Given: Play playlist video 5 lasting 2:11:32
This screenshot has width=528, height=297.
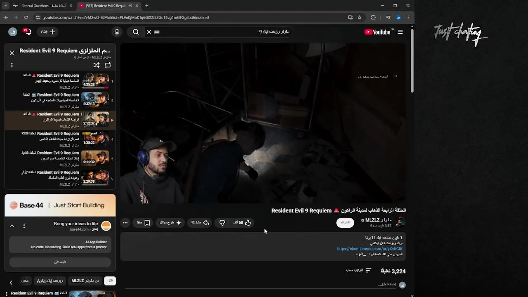Looking at the screenshot, I should click(x=60, y=158).
